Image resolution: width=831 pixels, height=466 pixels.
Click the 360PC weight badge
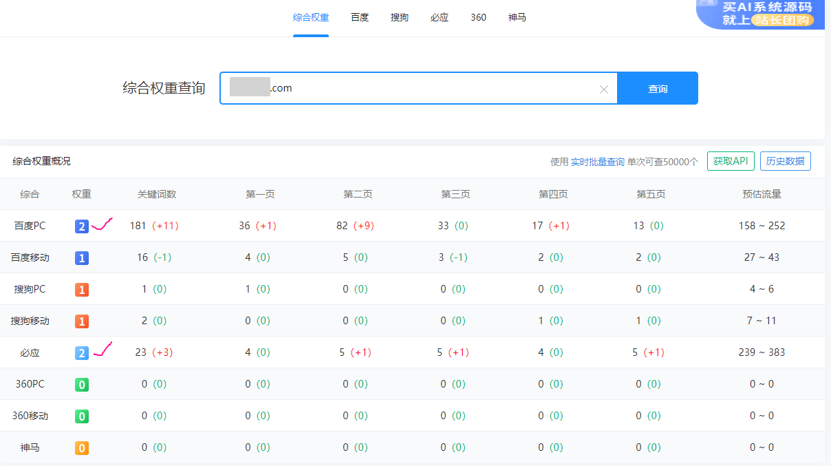coord(82,385)
